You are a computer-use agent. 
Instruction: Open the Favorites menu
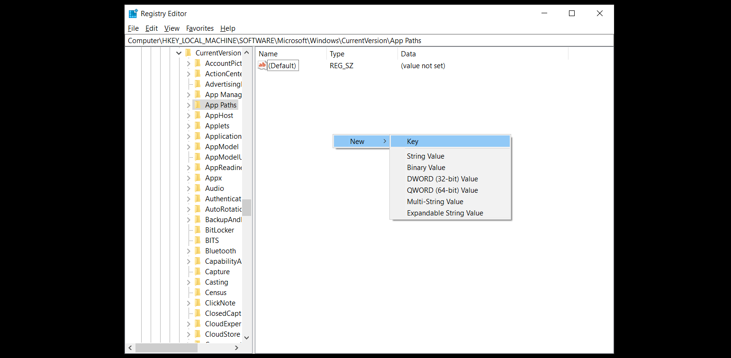click(x=200, y=28)
